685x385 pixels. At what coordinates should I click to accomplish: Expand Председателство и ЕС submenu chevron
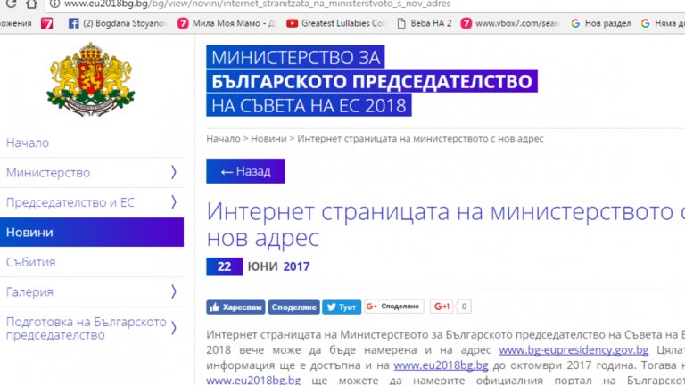click(174, 202)
